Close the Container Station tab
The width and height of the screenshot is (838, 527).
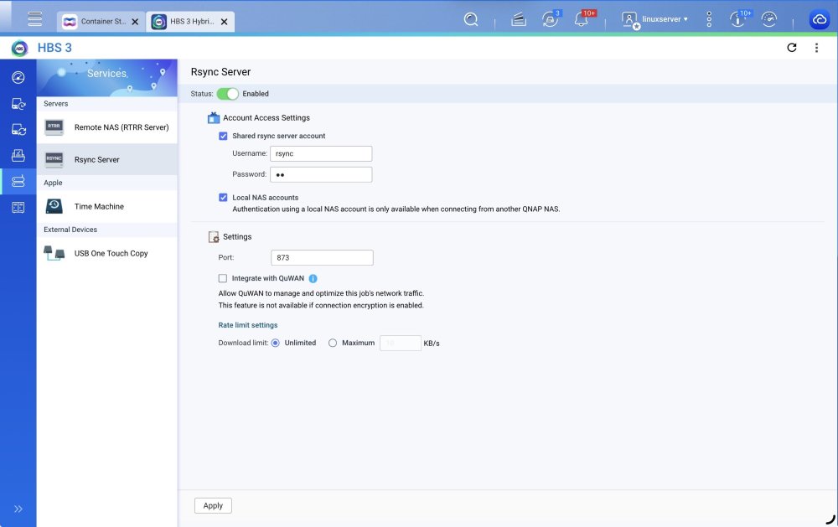(135, 22)
